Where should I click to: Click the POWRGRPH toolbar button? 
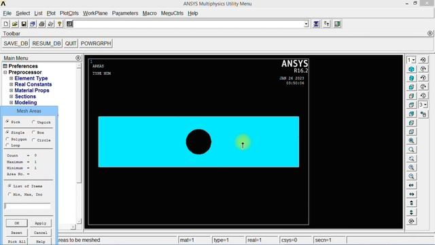click(x=96, y=44)
